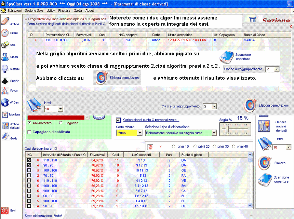294x219 pixels.
Task: Check the 70 . 70 PA row checkbox
Action: (x=29, y=175)
